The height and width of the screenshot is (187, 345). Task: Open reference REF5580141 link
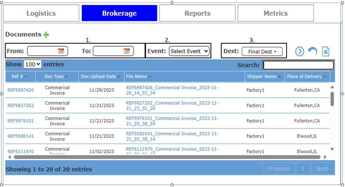20,136
